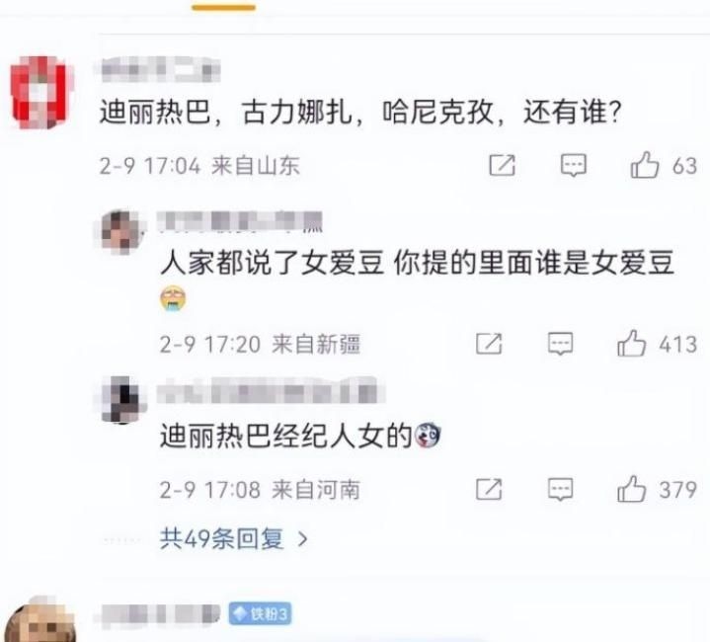Reply to the 17:04 comment from 山东
This screenshot has width=710, height=642.
coord(574,165)
